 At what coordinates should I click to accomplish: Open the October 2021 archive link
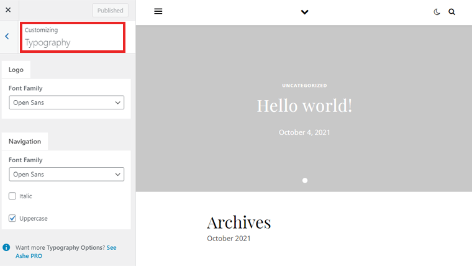pyautogui.click(x=229, y=239)
